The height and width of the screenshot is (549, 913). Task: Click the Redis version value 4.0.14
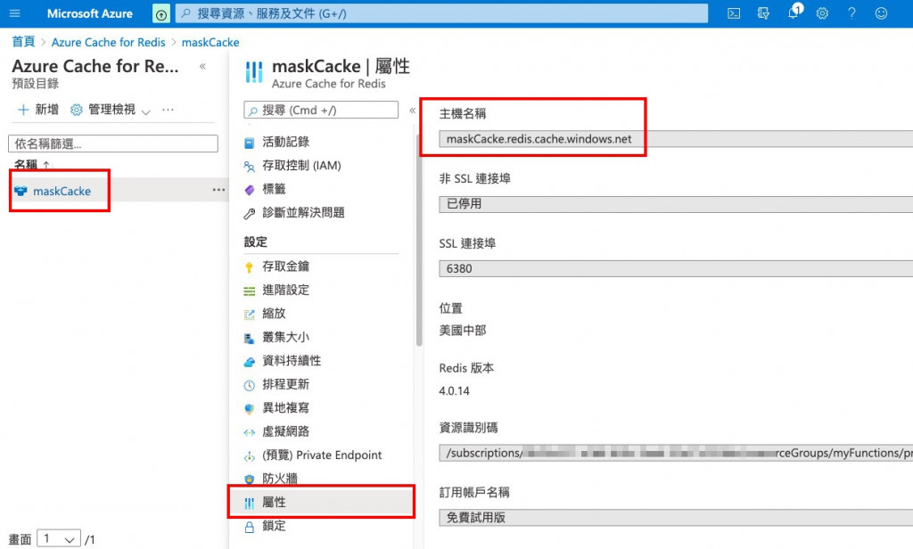pos(454,390)
